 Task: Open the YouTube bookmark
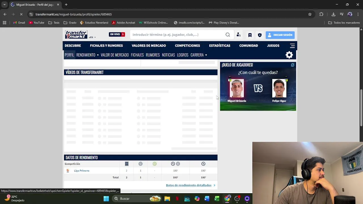[x=36, y=23]
